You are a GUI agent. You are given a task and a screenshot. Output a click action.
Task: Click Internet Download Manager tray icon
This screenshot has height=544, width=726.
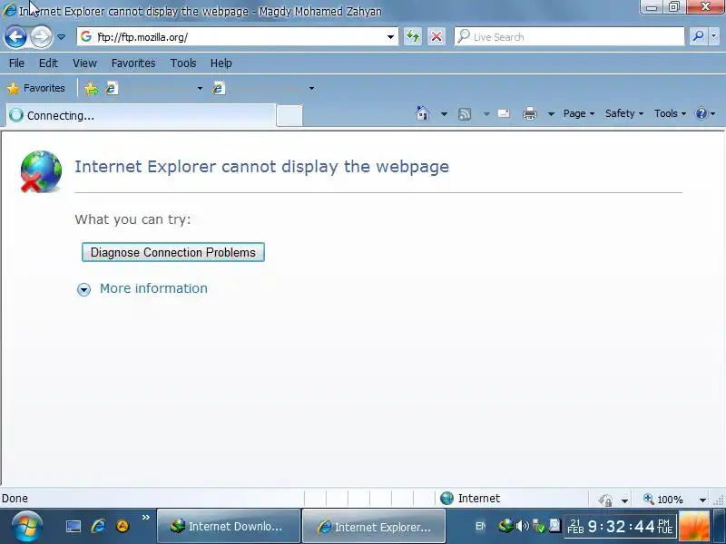[505, 526]
